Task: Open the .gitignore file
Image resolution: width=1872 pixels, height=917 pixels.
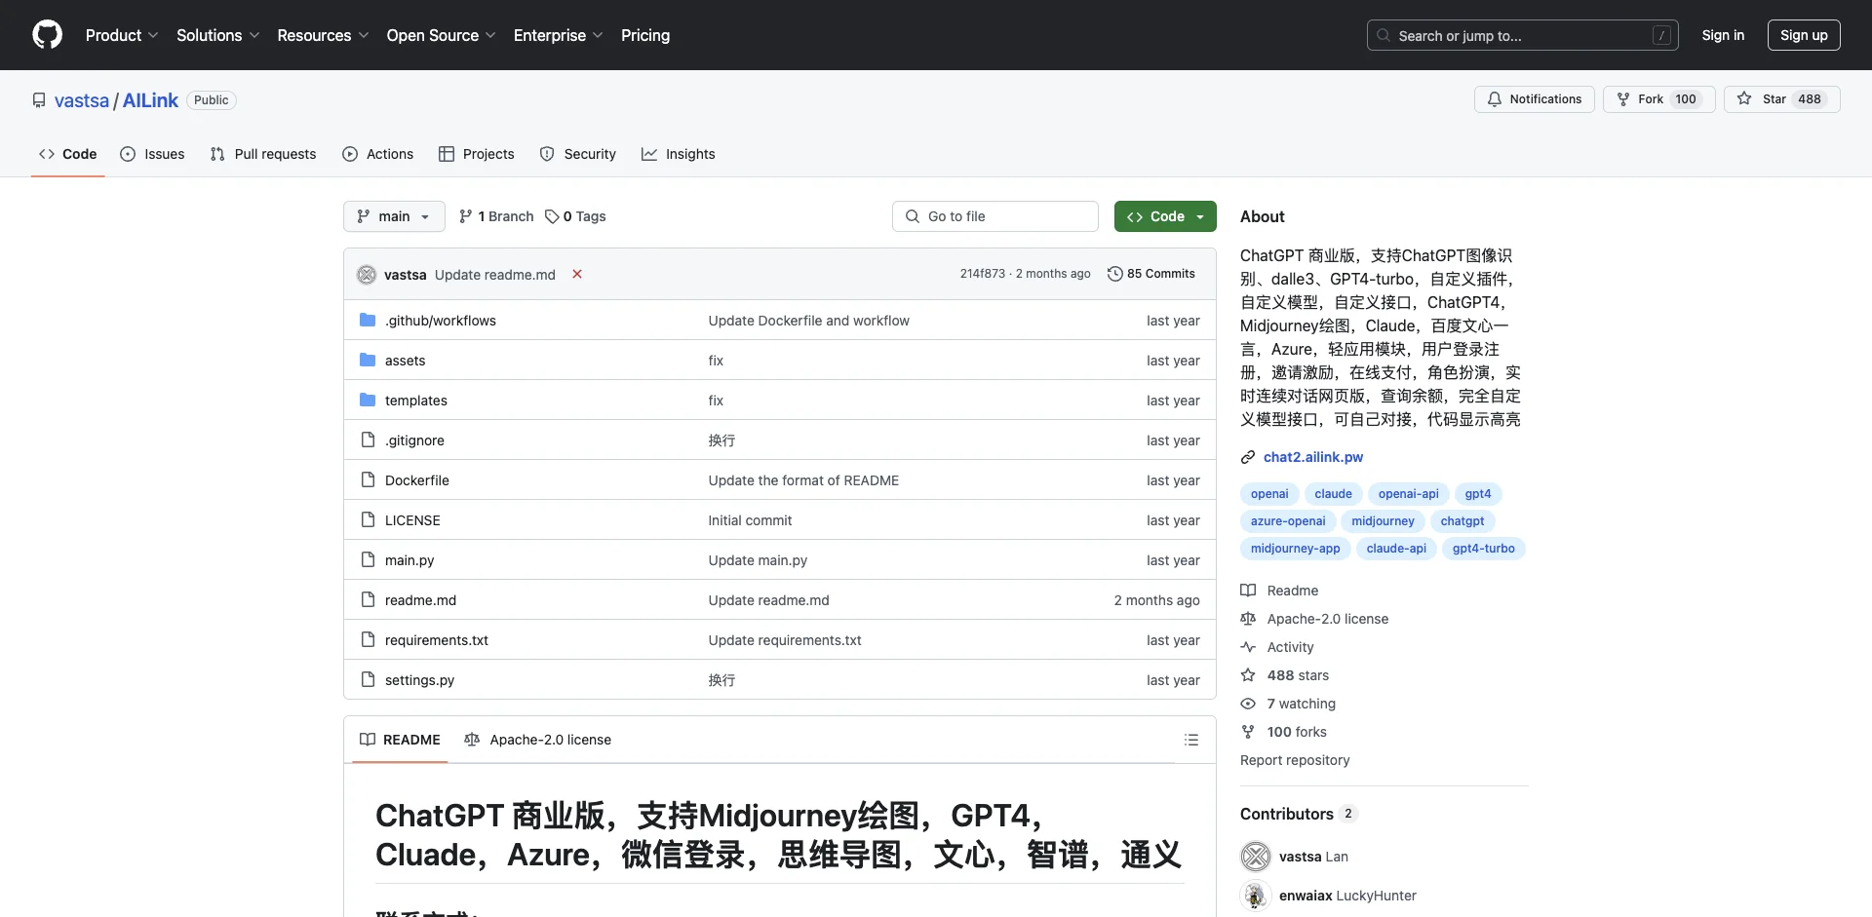Action: pyautogui.click(x=414, y=440)
